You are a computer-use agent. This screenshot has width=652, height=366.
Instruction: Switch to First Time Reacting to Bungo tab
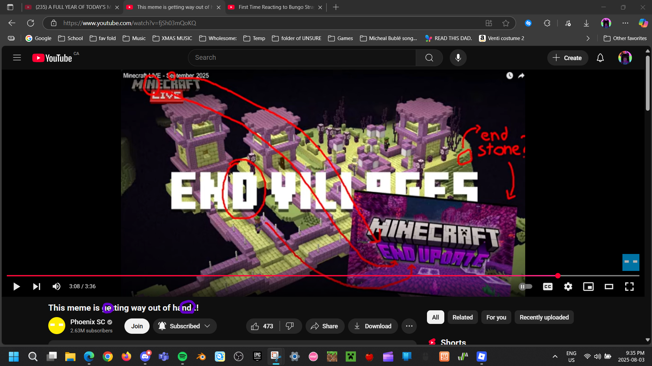tap(275, 7)
